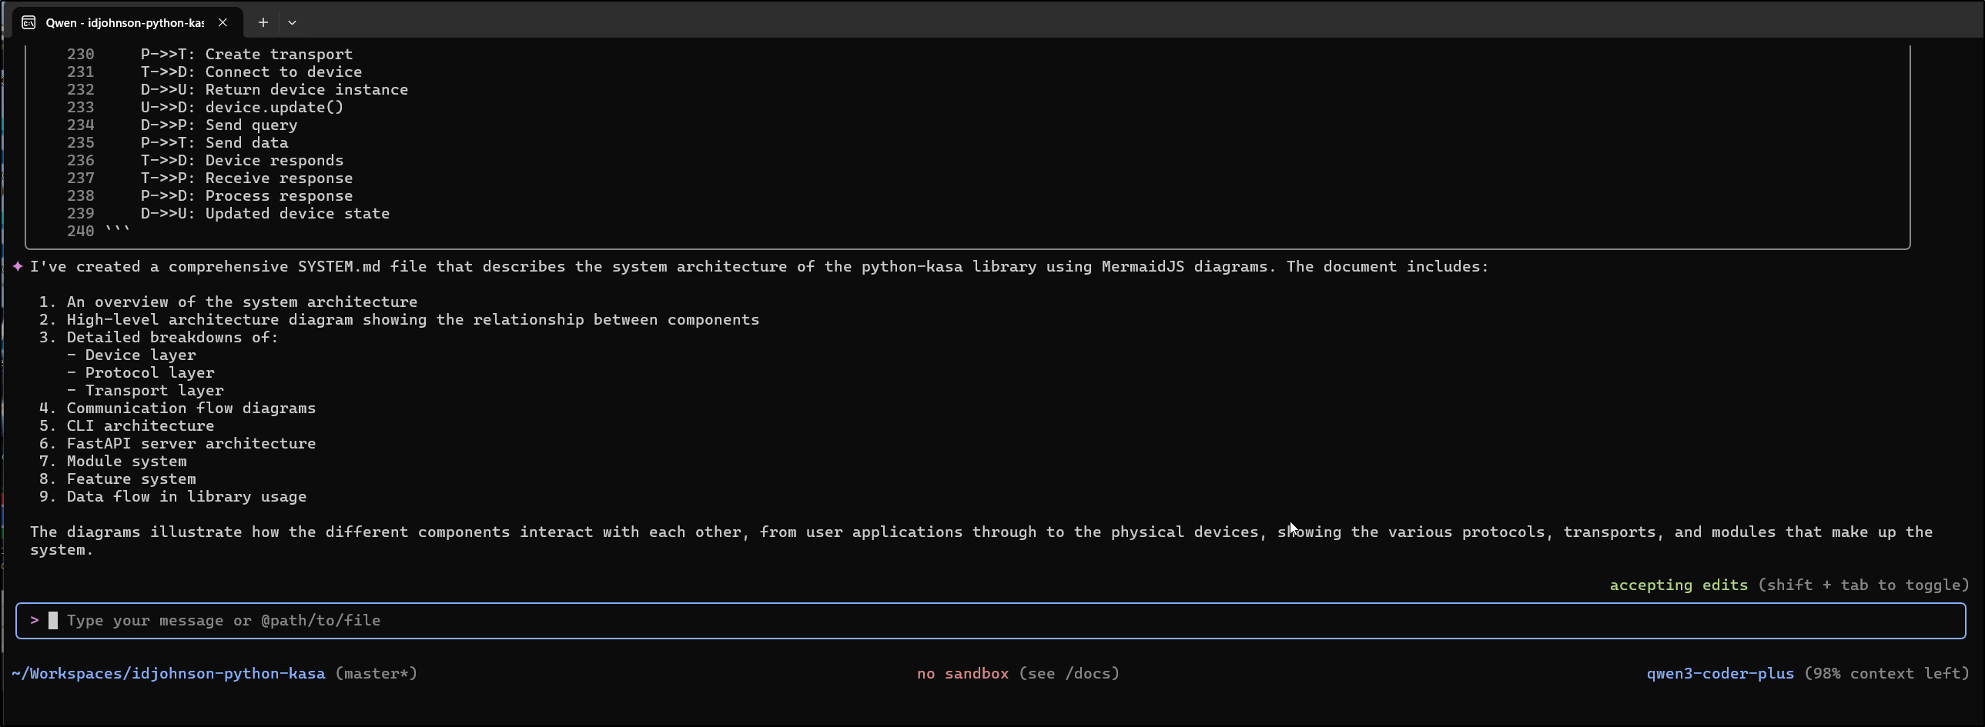Image resolution: width=1985 pixels, height=727 pixels.
Task: Click item 9 Data flow in library usage
Action: (x=172, y=497)
